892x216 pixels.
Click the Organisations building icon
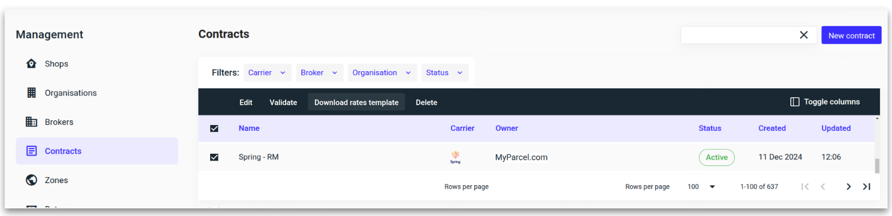(31, 93)
